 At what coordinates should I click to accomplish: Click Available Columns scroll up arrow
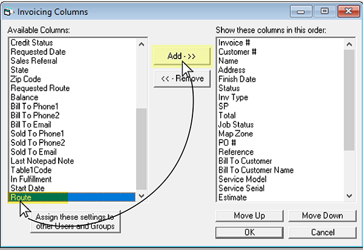pyautogui.click(x=141, y=44)
